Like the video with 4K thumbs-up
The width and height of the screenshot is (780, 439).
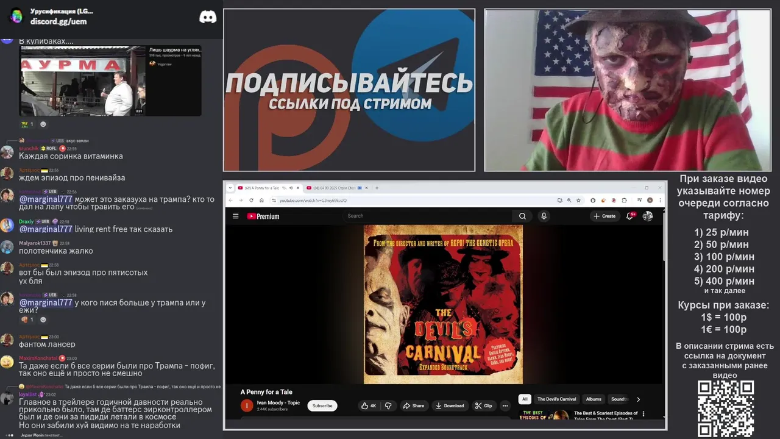[368, 405]
